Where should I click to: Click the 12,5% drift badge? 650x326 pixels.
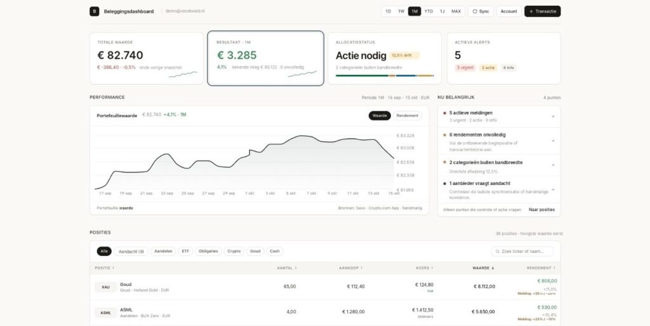pyautogui.click(x=404, y=55)
